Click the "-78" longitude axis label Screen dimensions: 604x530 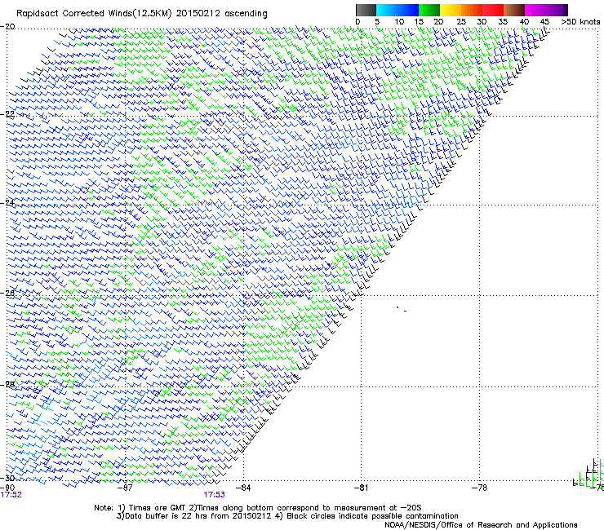point(480,488)
